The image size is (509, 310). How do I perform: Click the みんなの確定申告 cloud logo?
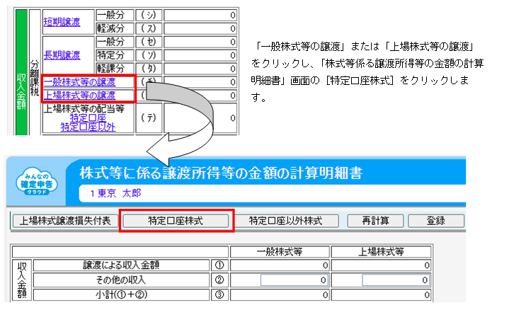tap(37, 182)
